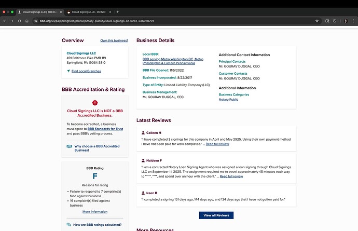The width and height of the screenshot is (358, 231).
Task: Click the browser back arrow
Action: (x=4, y=21)
